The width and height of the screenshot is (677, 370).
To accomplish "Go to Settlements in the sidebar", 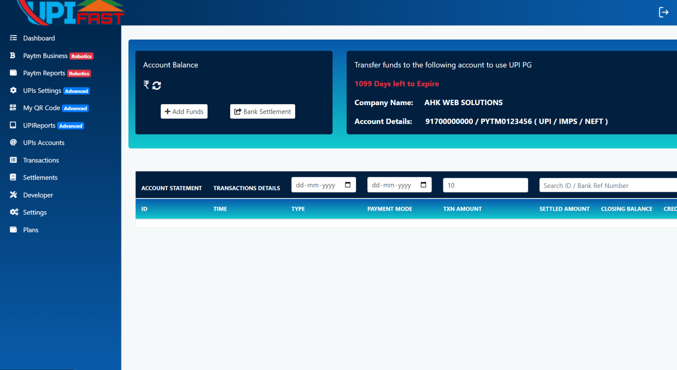I will click(x=40, y=177).
